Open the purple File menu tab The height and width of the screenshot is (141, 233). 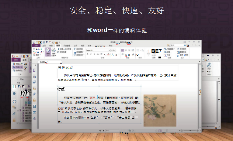tap(37, 45)
